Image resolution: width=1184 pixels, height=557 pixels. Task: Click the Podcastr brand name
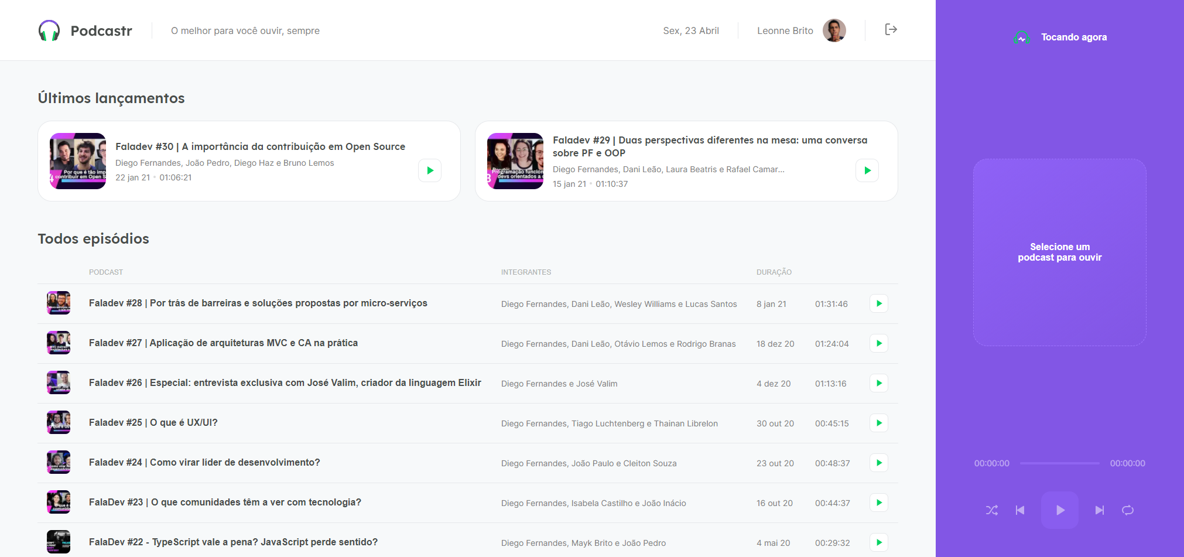click(101, 30)
